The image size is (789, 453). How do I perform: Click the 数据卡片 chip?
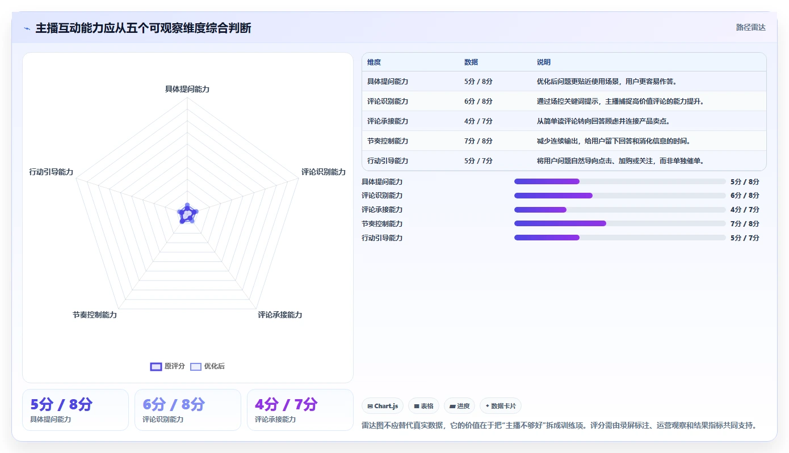tap(501, 406)
